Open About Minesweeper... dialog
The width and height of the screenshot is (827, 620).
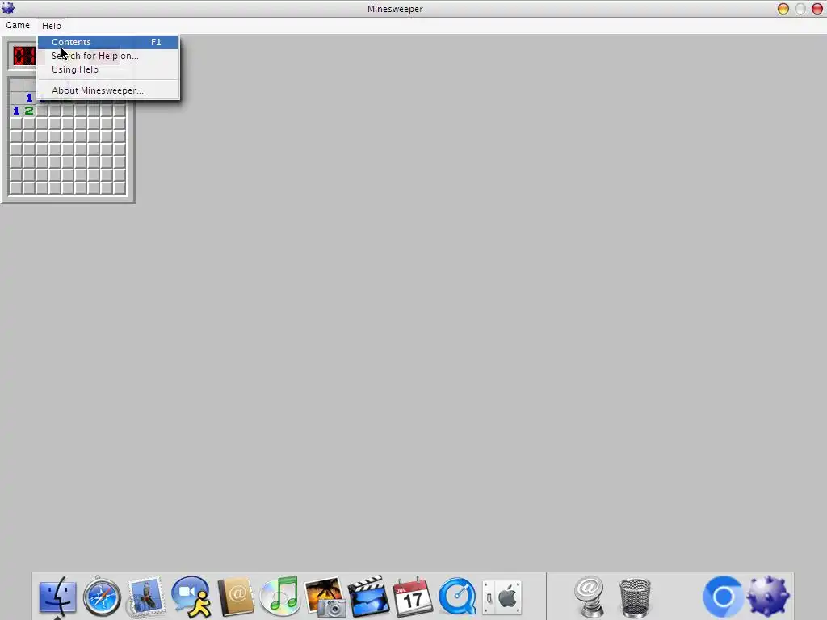coord(107,90)
